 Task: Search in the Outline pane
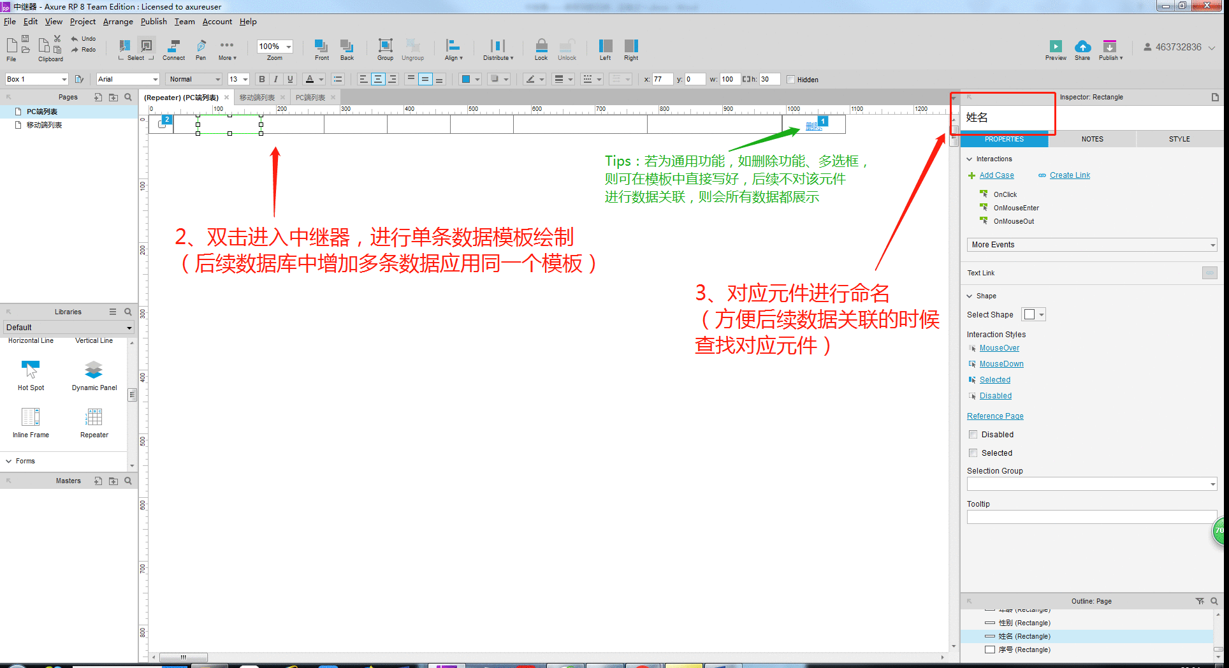pos(1214,601)
